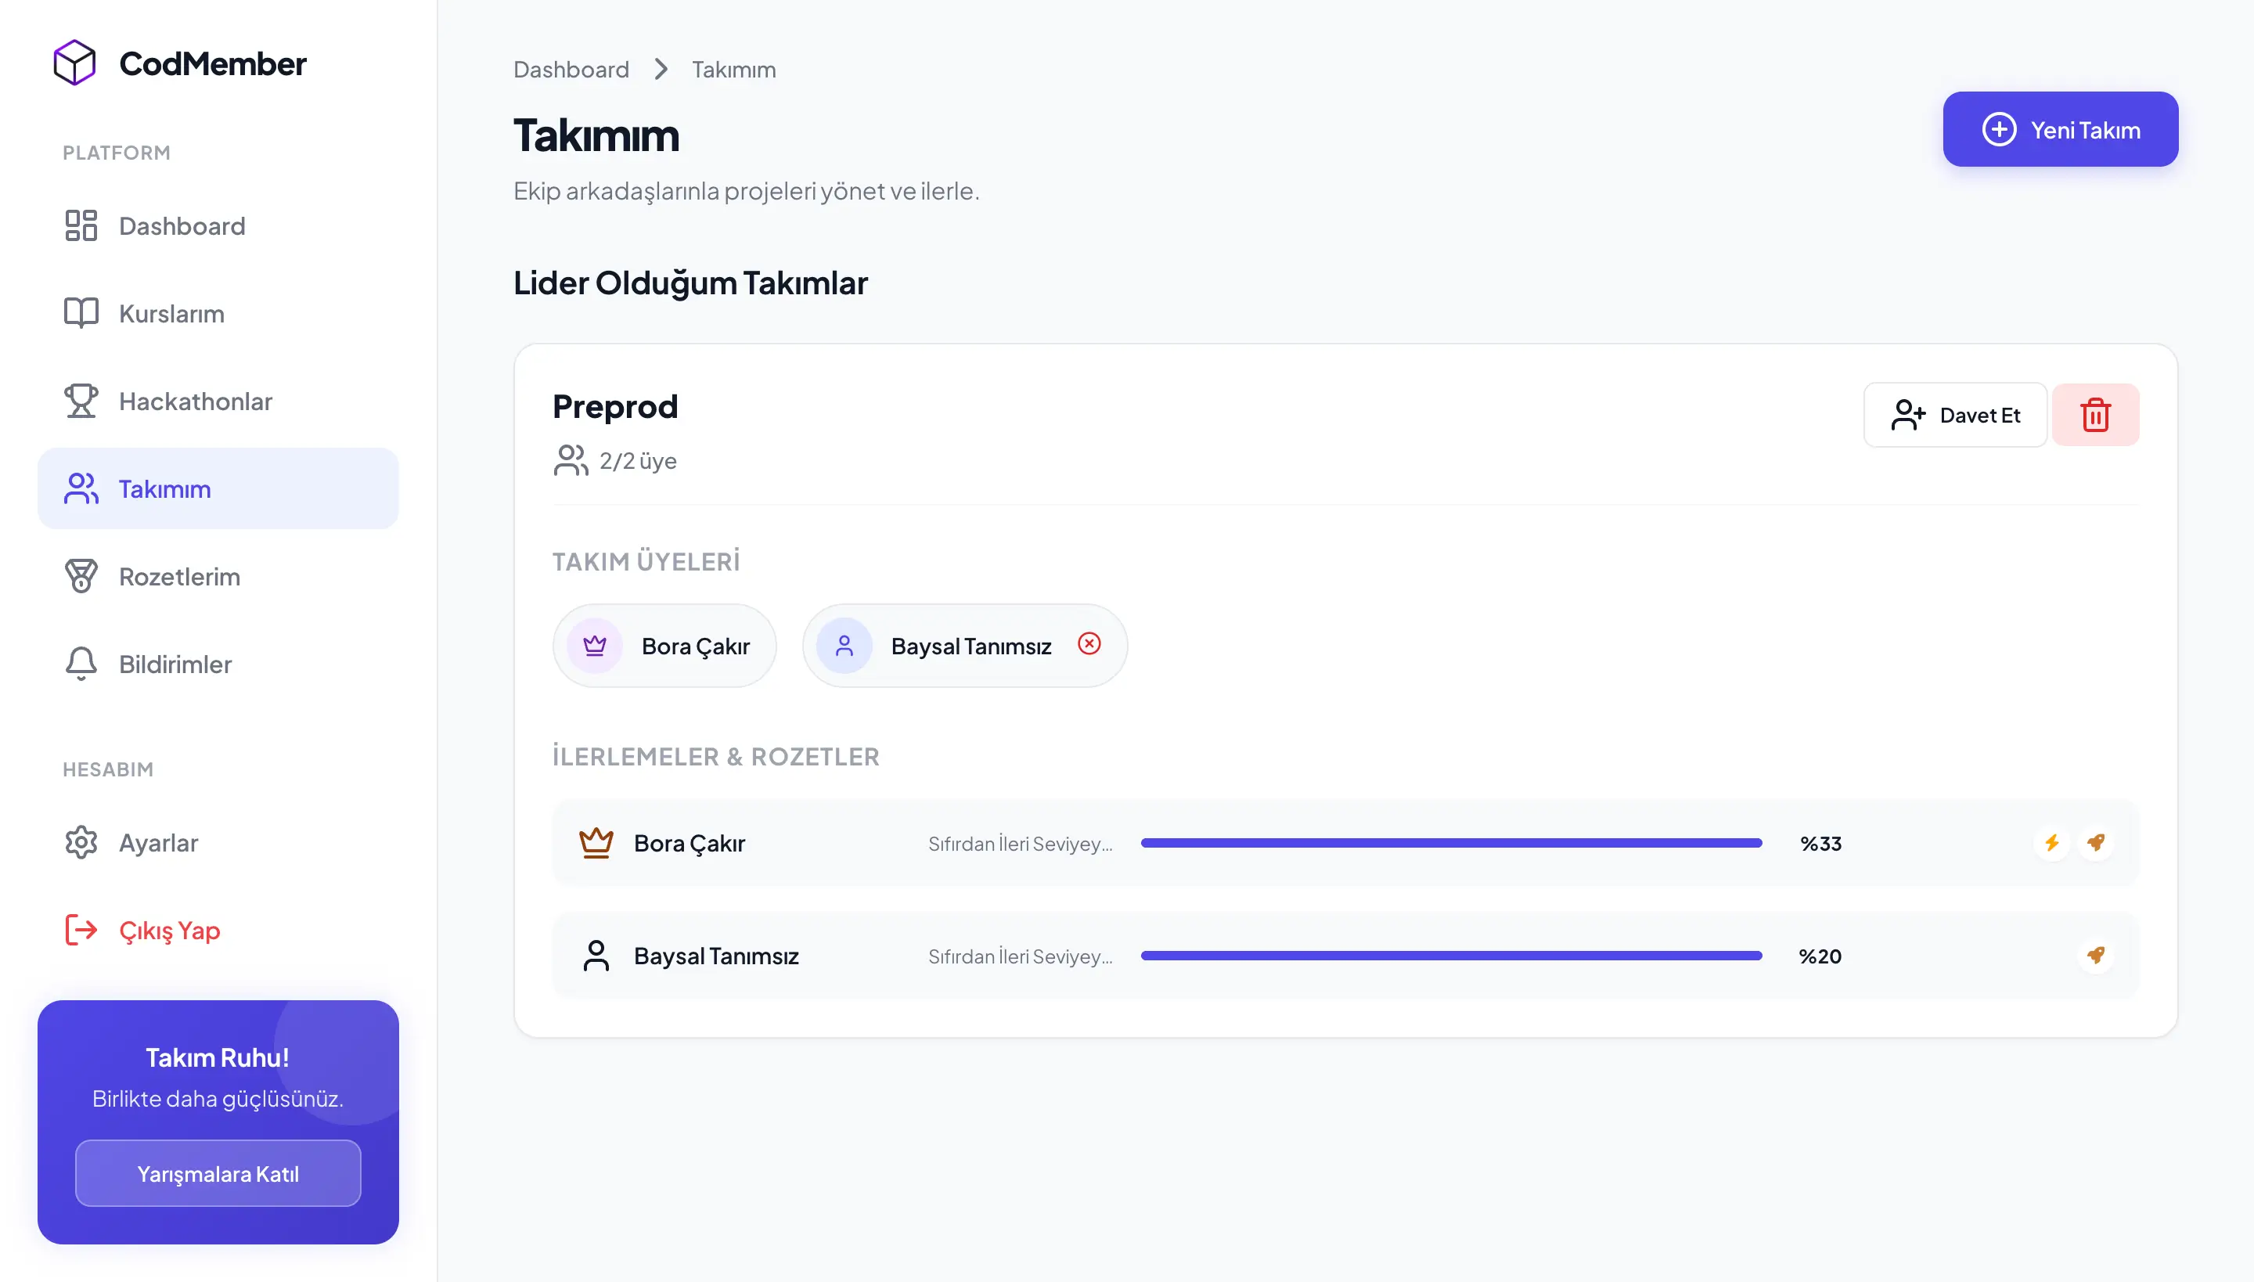Click the CodMember cube logo

74,63
